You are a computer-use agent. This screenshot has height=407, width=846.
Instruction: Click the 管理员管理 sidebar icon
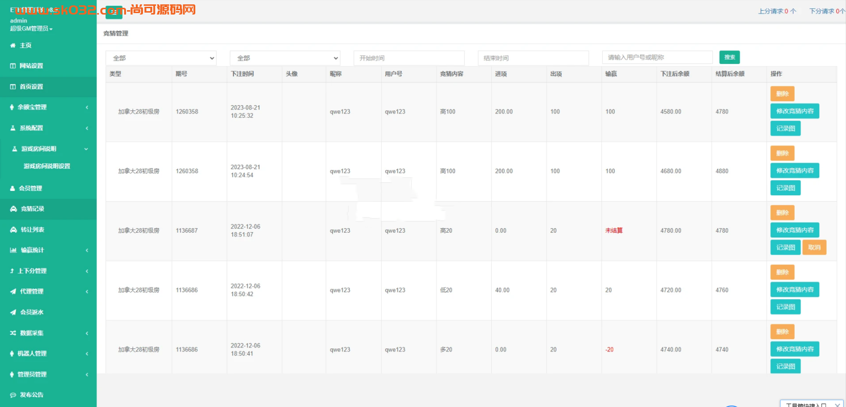tap(12, 374)
